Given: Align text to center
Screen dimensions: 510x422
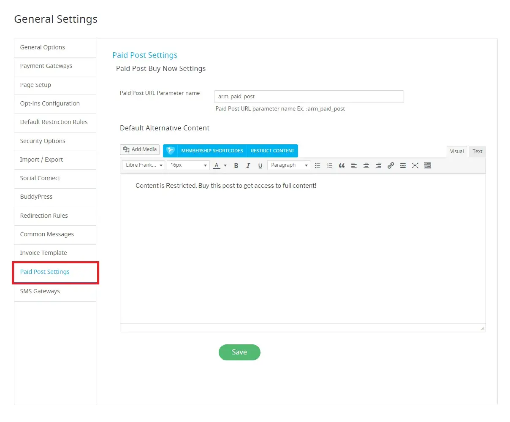Looking at the screenshot, I should [366, 165].
